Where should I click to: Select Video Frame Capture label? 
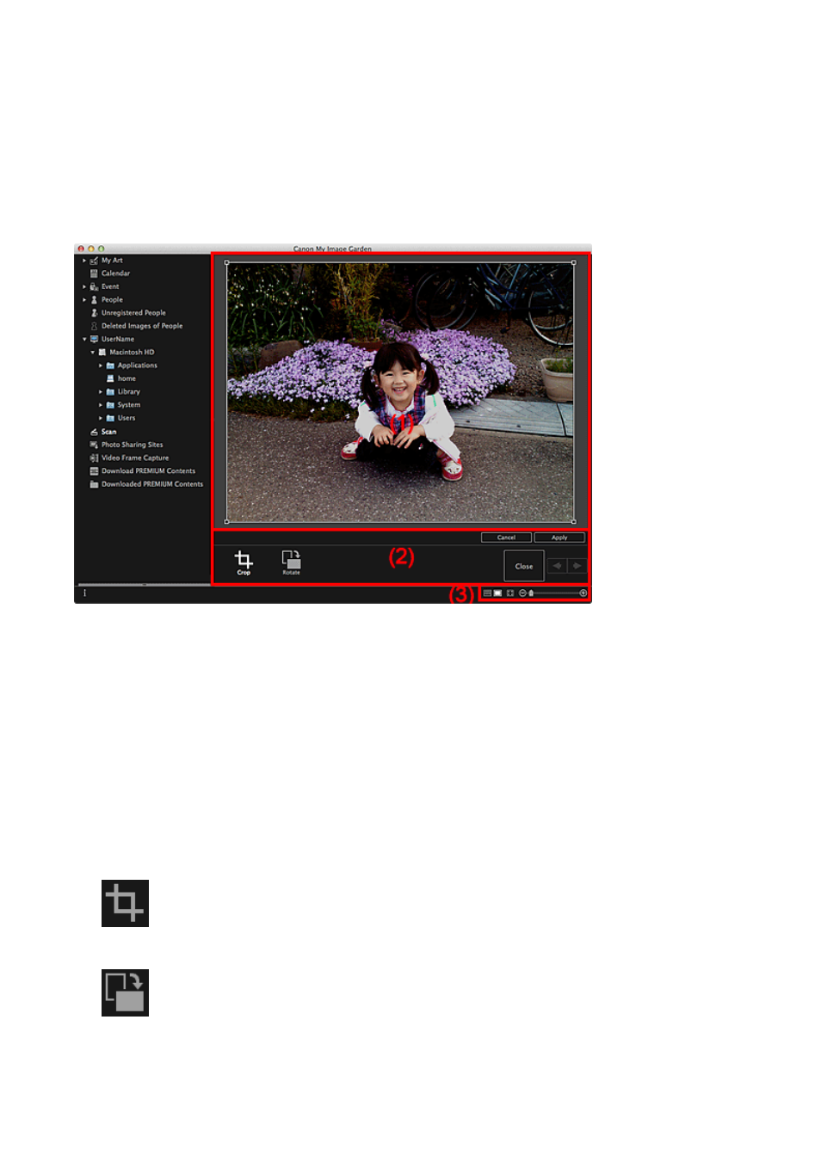pyautogui.click(x=135, y=458)
